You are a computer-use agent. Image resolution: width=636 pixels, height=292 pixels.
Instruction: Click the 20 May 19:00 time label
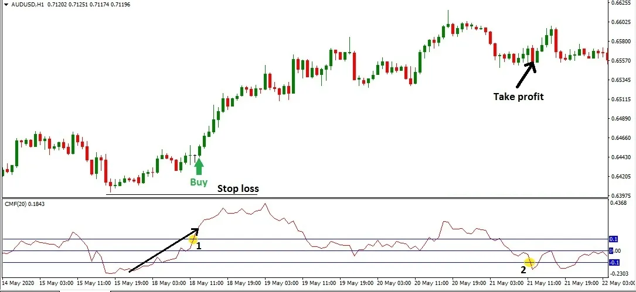(470, 282)
